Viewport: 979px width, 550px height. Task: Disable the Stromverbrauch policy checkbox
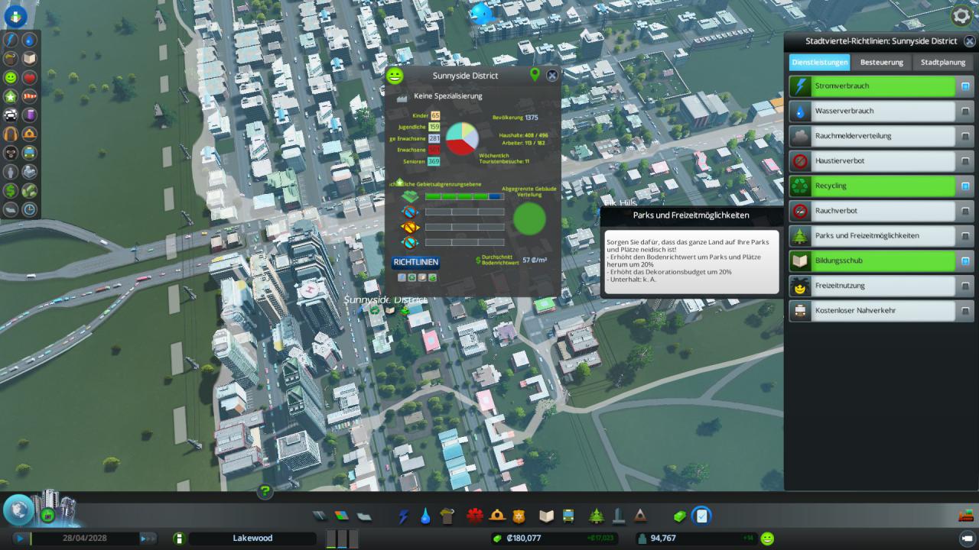965,86
